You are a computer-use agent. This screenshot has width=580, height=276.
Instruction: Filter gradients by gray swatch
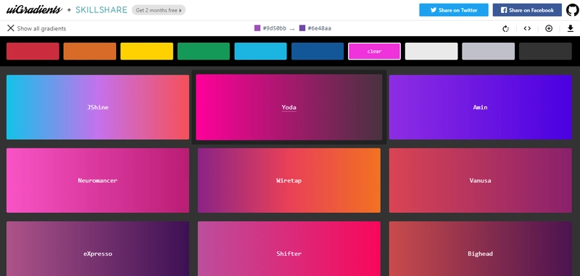488,51
